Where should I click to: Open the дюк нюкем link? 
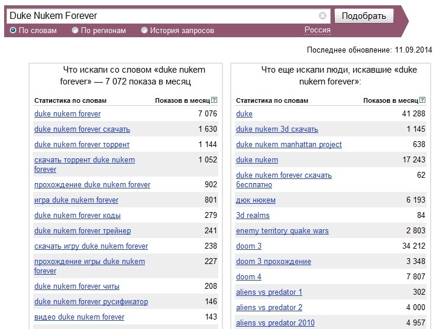pyautogui.click(x=256, y=200)
